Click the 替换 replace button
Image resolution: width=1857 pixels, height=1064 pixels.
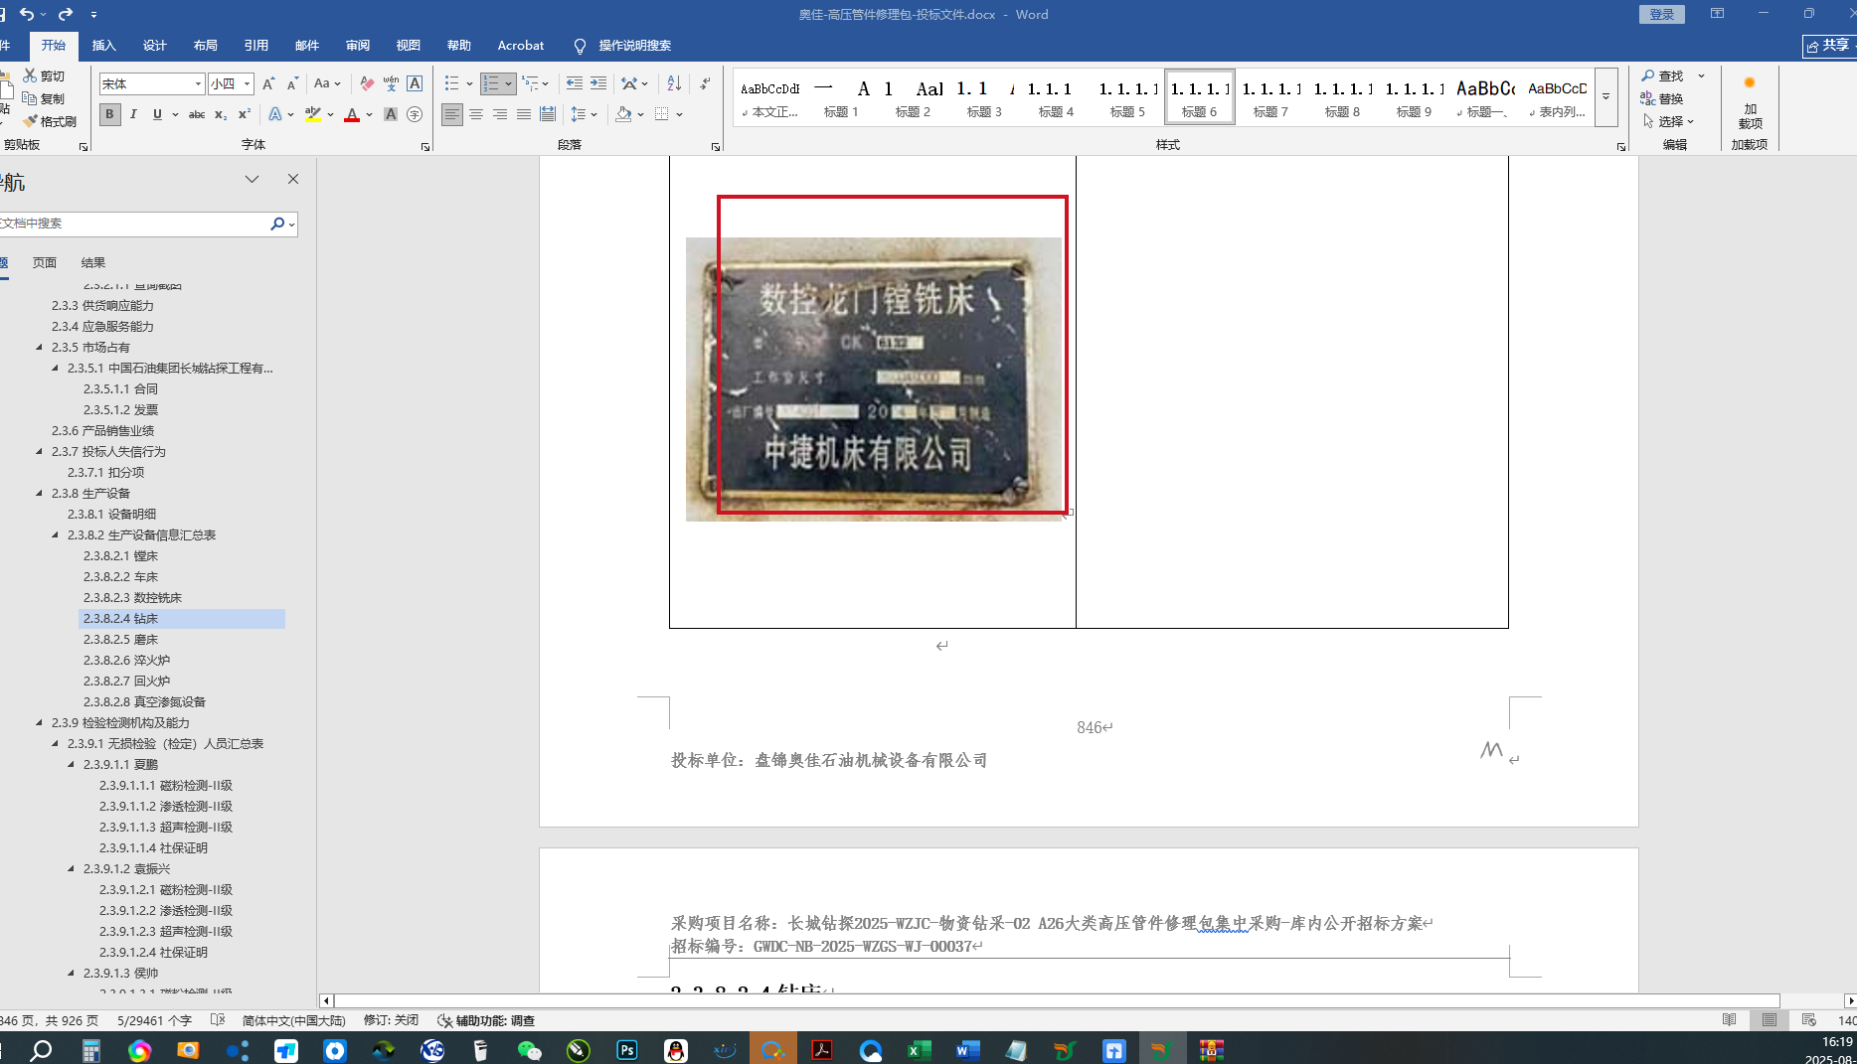point(1662,98)
